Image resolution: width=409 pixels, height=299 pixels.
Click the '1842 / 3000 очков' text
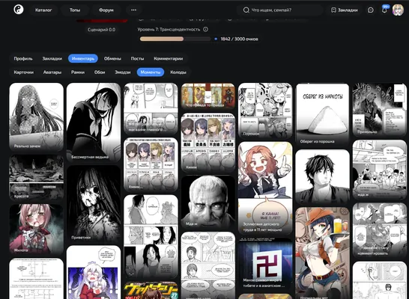point(239,39)
